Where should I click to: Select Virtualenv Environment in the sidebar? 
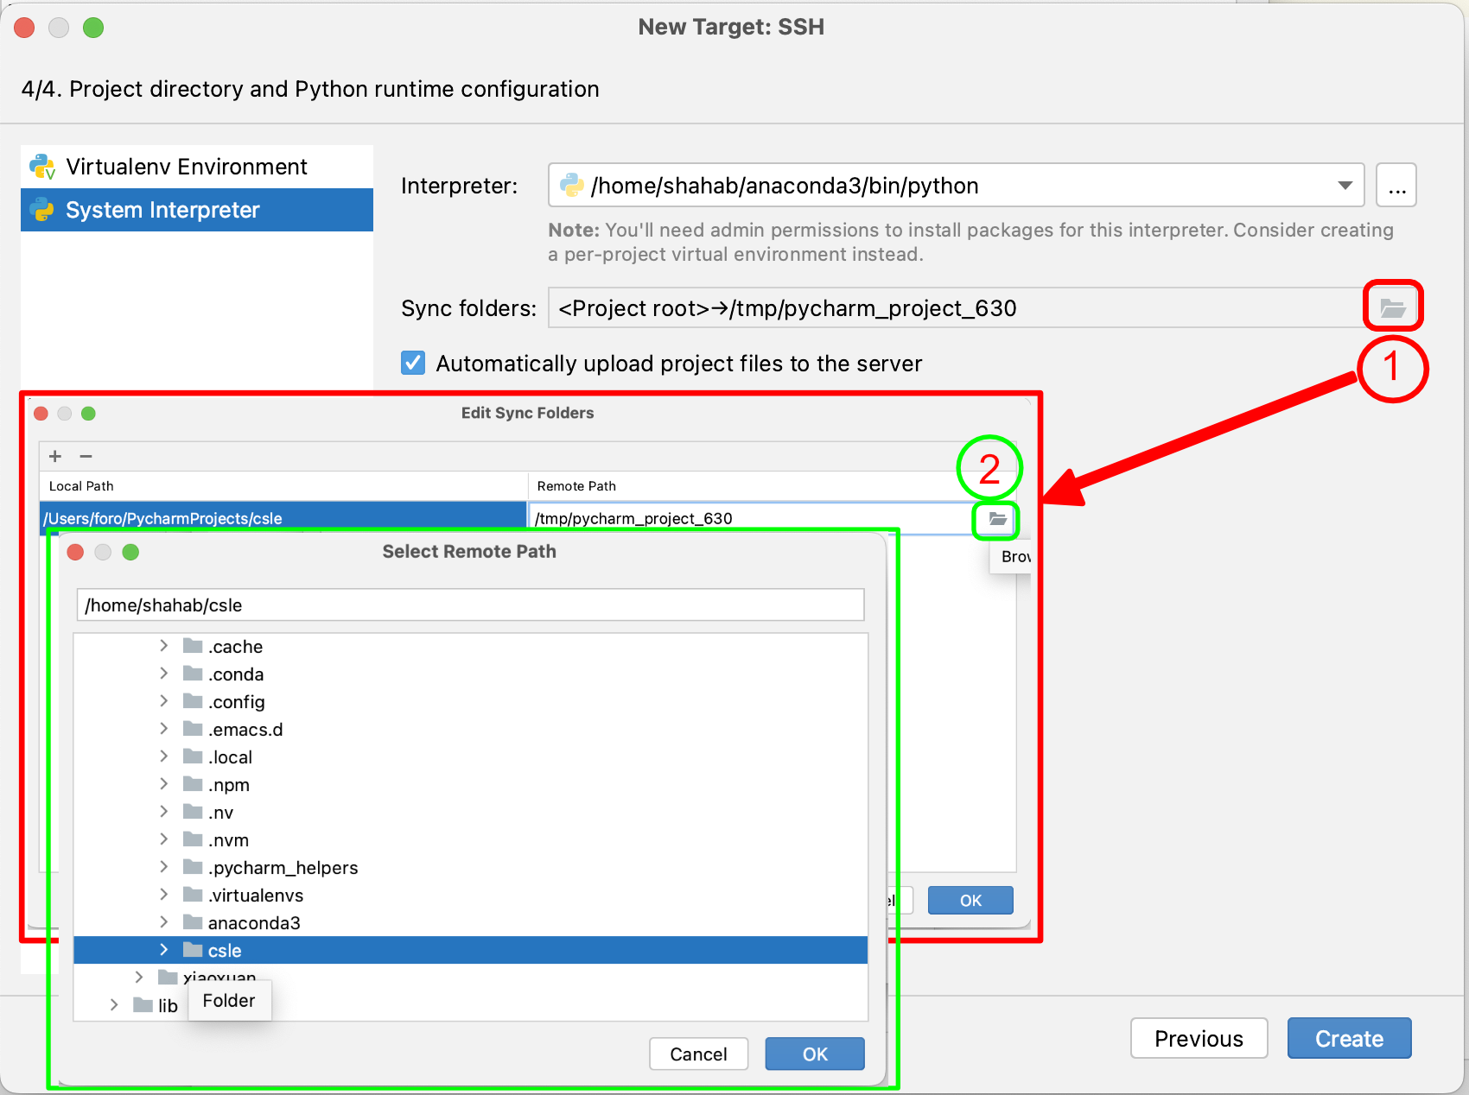click(186, 167)
